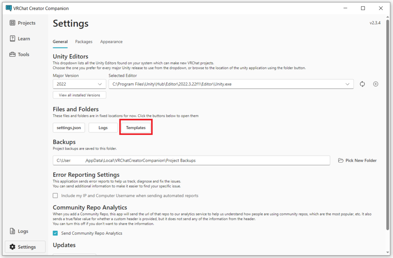Minimize the VRChat Creator Companion window
Screen dimensions: 393x258
(x=345, y=8)
